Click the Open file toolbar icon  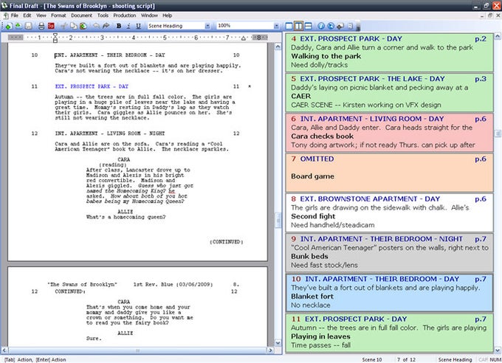(18, 26)
